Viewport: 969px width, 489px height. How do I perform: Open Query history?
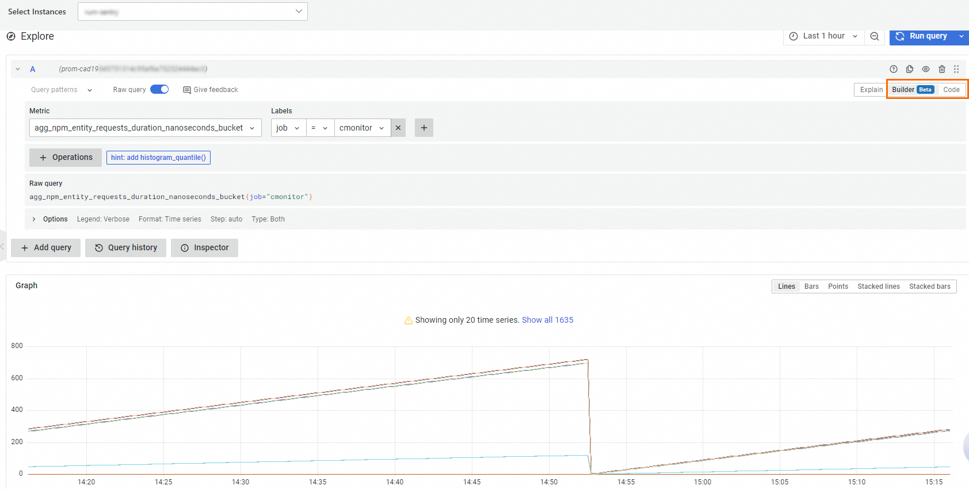point(125,248)
